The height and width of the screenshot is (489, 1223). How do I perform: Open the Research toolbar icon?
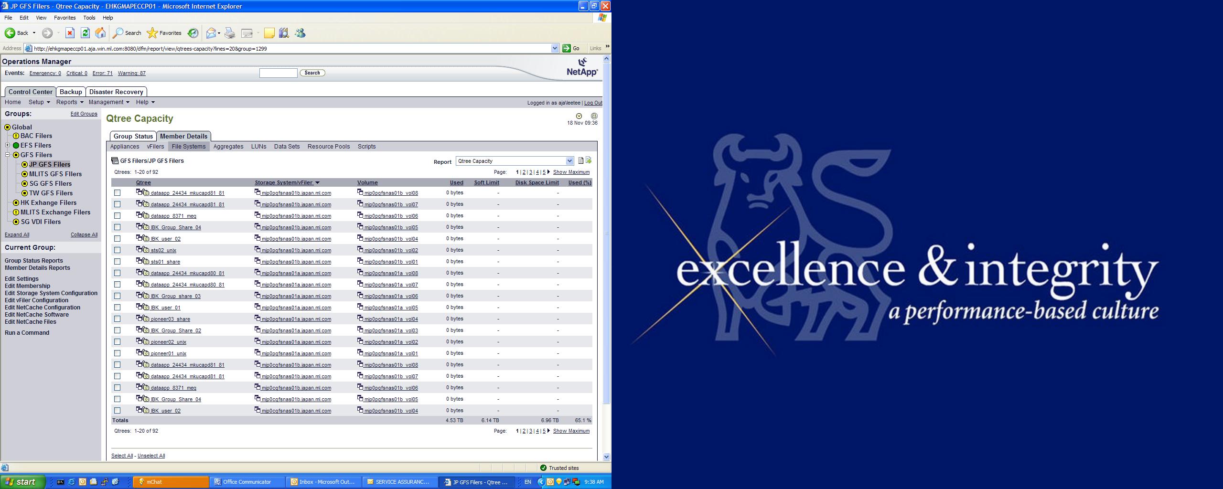[x=284, y=33]
